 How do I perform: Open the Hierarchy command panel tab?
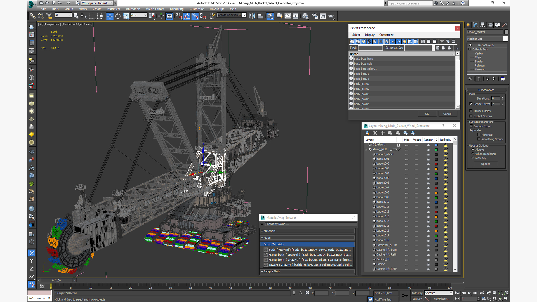click(482, 25)
